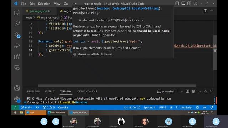Image resolution: width=228 pixels, height=128 pixels.
Task: Click the editor horizontal scrollbar
Action: click(117, 86)
